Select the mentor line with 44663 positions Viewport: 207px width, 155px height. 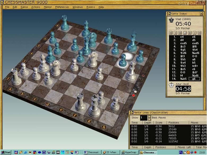(x=168, y=135)
